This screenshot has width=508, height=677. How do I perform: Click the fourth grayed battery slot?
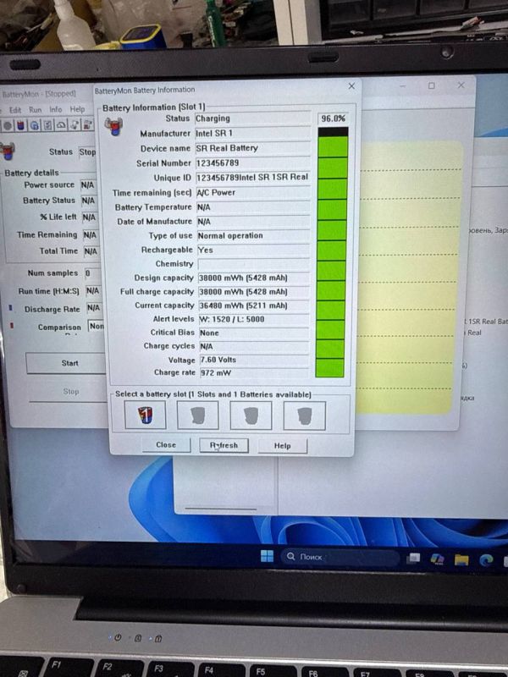coord(304,416)
